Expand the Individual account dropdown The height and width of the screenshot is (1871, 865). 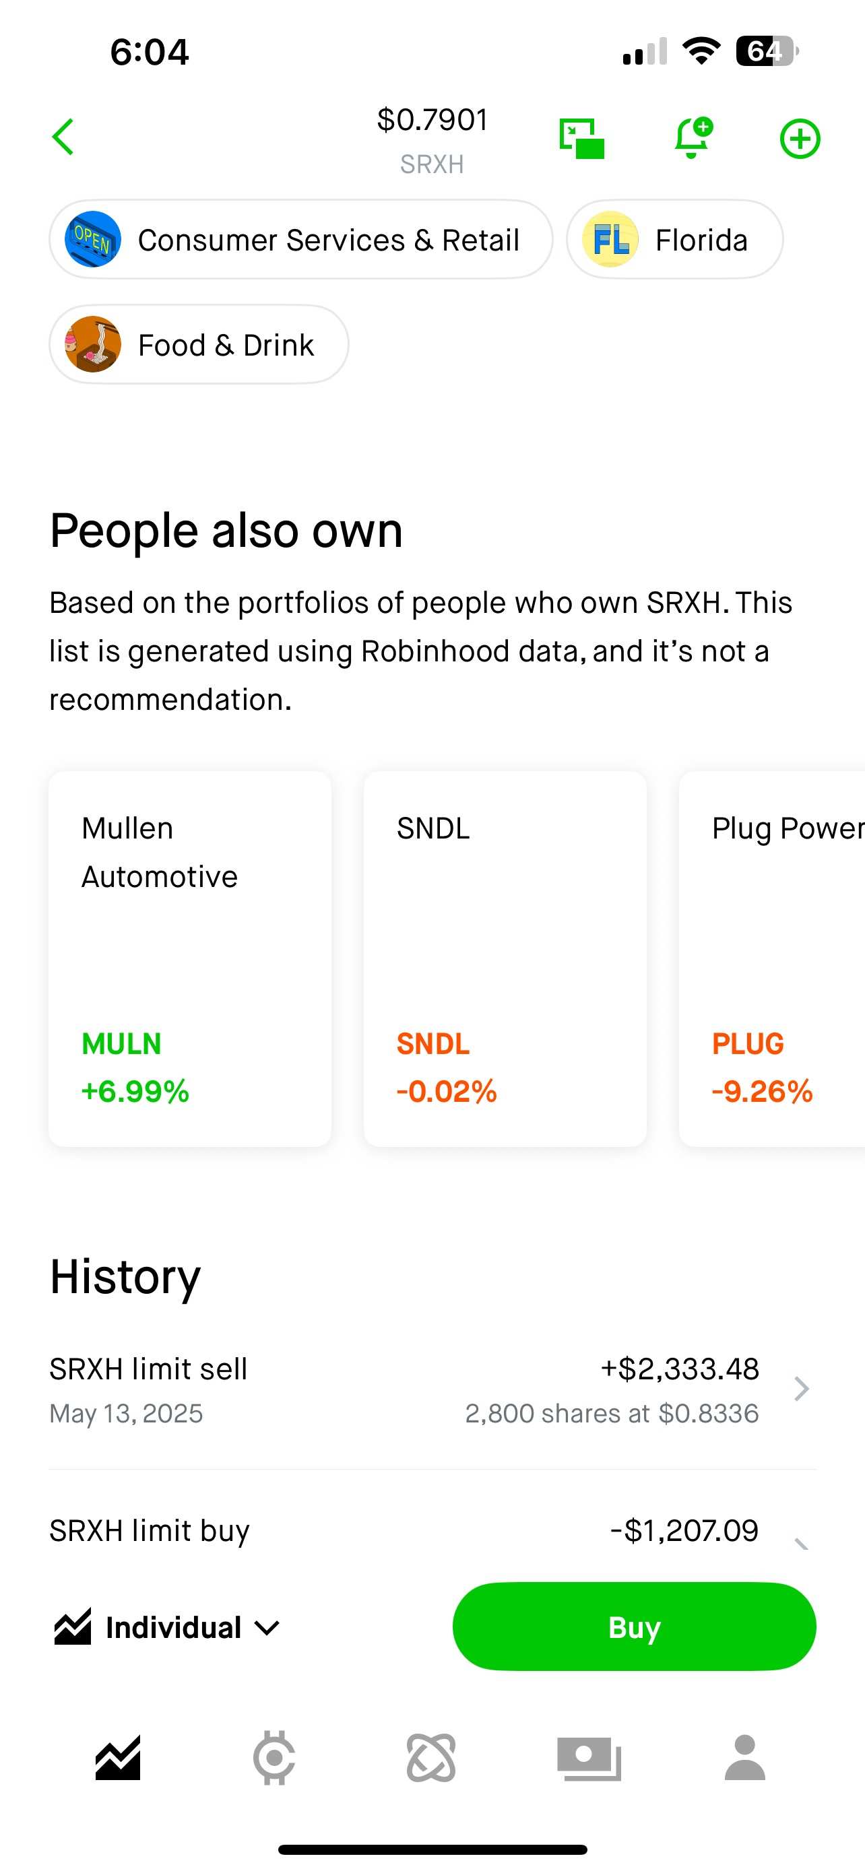click(167, 1627)
